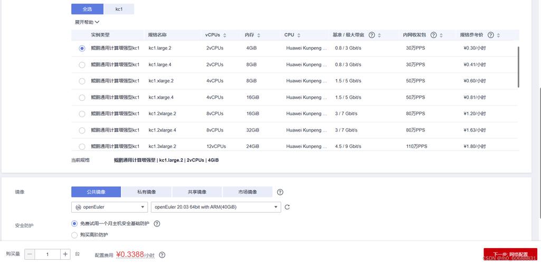Click the purchase quantity input field
The width and height of the screenshot is (541, 264).
(48, 254)
